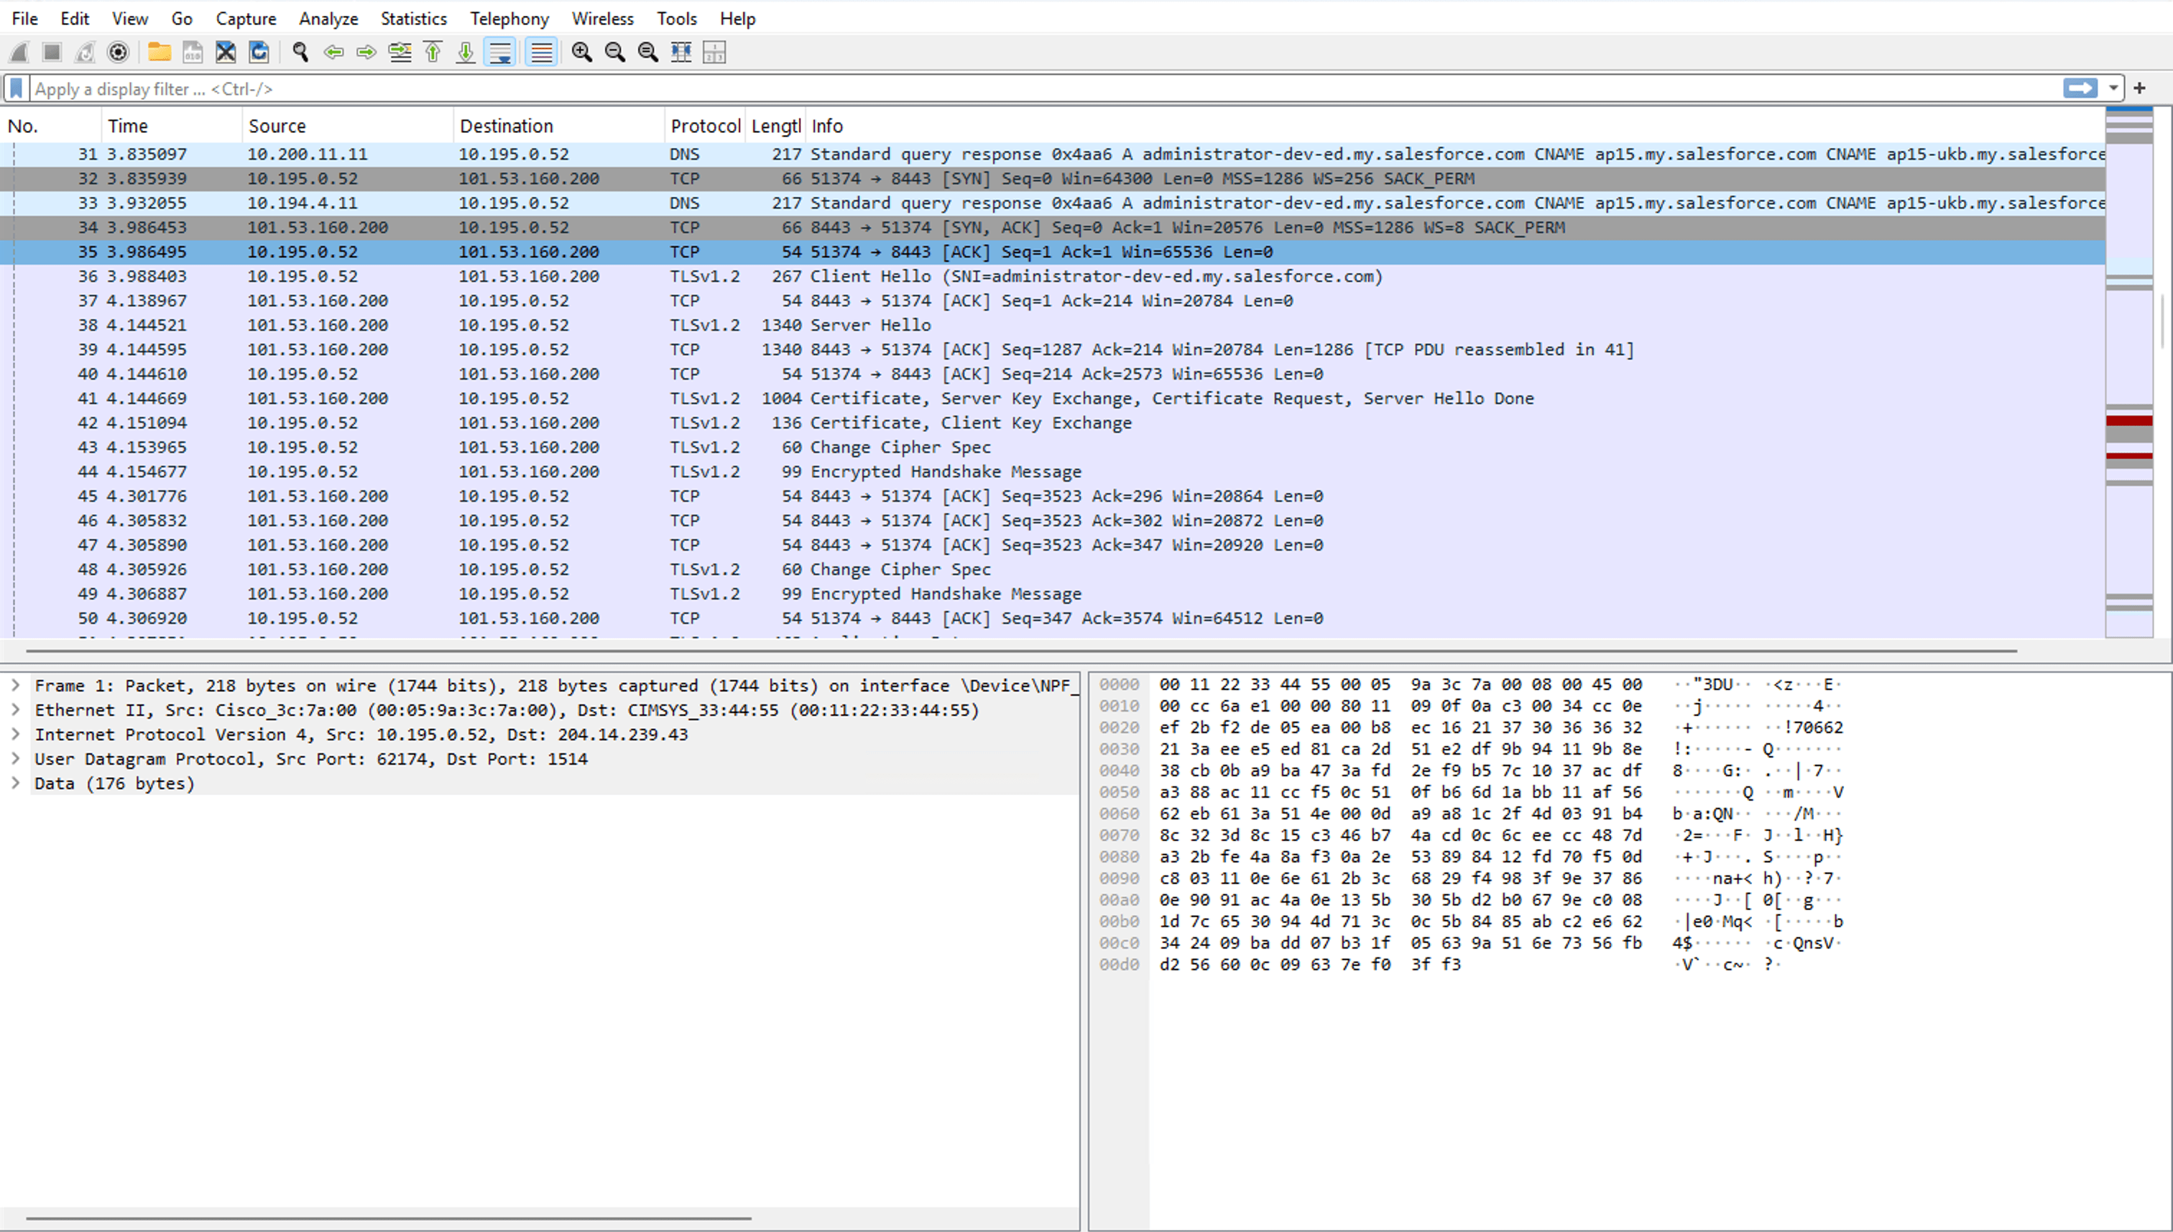Zoom in on the packet list
The height and width of the screenshot is (1232, 2173).
pos(582,52)
